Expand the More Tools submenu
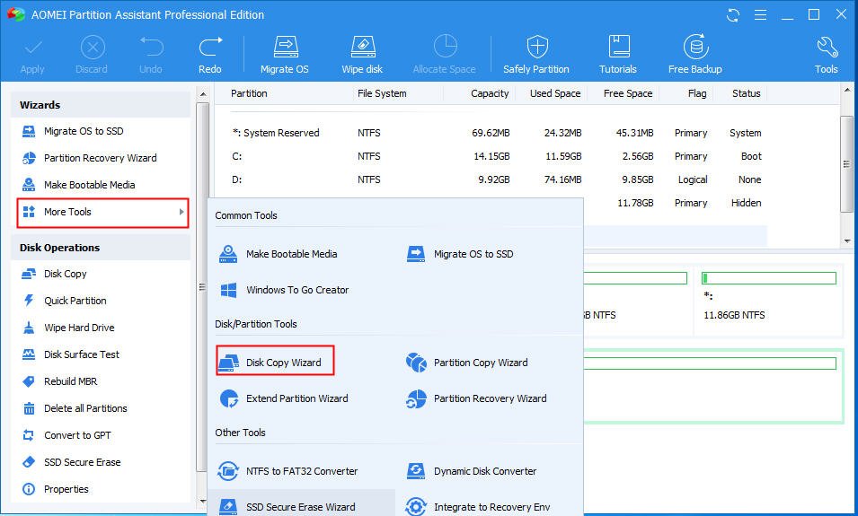The height and width of the screenshot is (516, 858). coord(103,213)
